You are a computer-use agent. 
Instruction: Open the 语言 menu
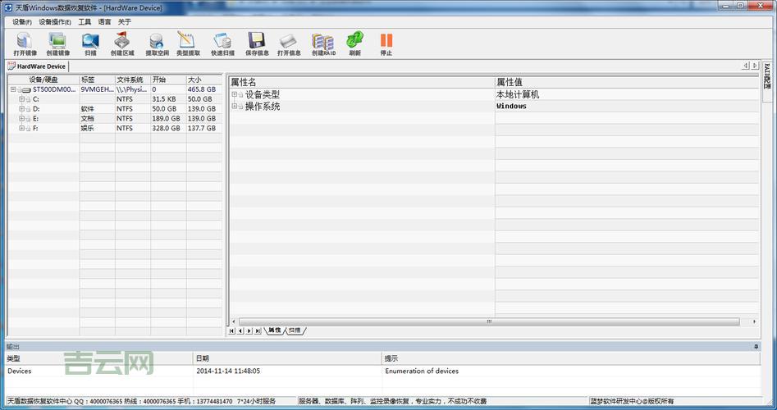pos(104,22)
